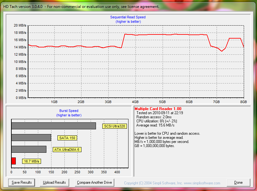This screenshot has width=257, height=191.
Task: Click the 16.7 MB/s burst speed label
Action: [32, 161]
